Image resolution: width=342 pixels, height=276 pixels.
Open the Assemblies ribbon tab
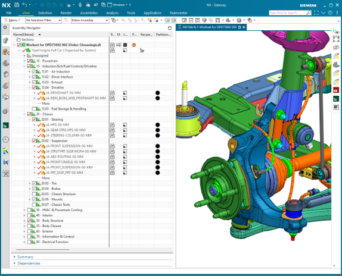pos(89,13)
